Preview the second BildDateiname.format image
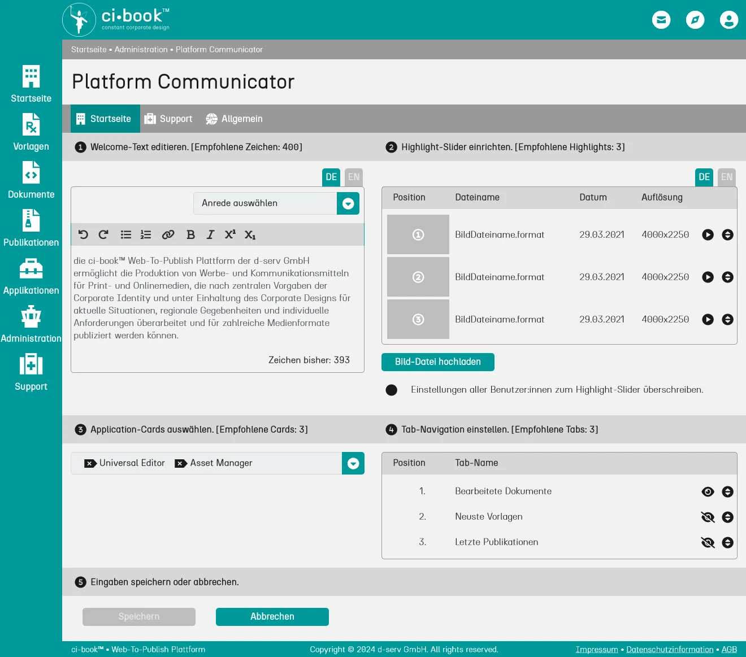Screen dimensions: 746x657 point(708,277)
